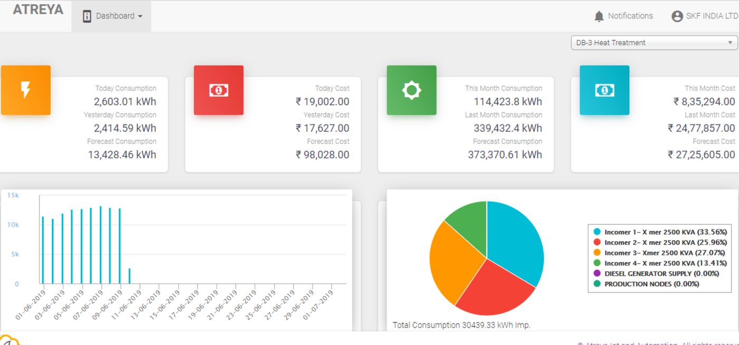Click Forecast Cost value ₹ 27,25,605.00
Viewport: 739px width, 345px height.
point(702,155)
